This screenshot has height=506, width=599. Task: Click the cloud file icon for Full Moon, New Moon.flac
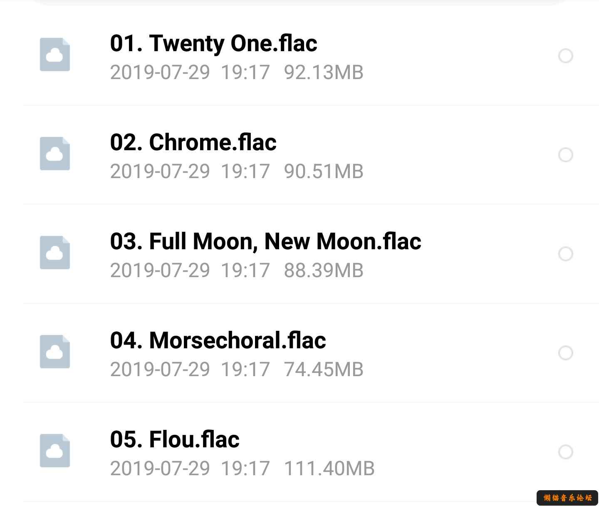pos(55,253)
